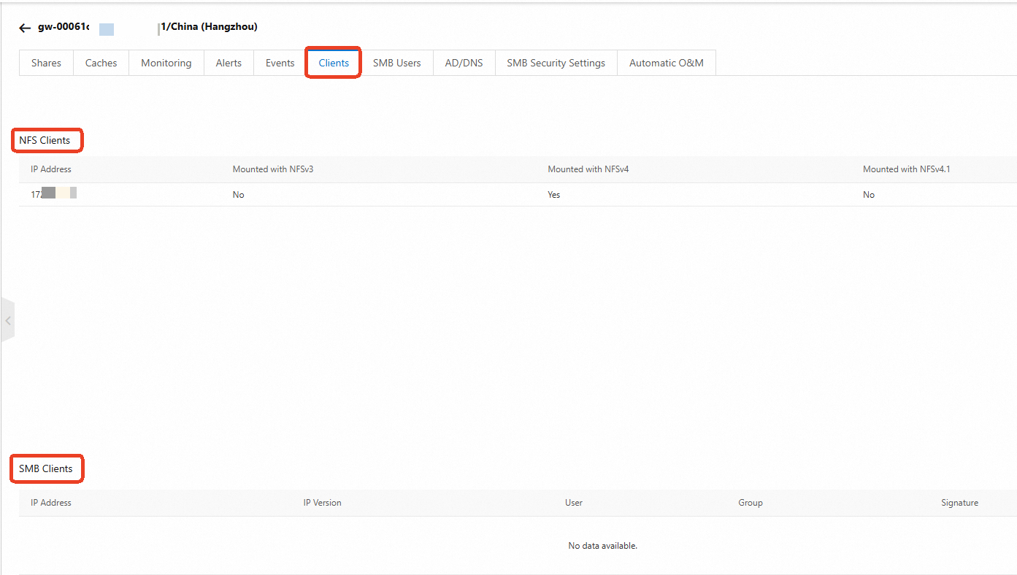This screenshot has width=1017, height=575.
Task: Click SMB table IP Address column header
Action: point(51,503)
